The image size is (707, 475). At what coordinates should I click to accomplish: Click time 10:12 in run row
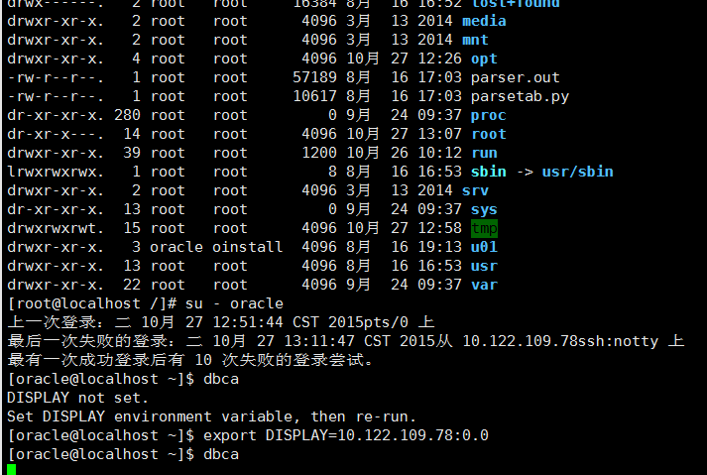(x=439, y=153)
